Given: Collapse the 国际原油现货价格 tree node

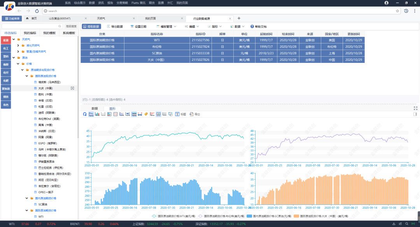Looking at the screenshot, I should (27, 76).
